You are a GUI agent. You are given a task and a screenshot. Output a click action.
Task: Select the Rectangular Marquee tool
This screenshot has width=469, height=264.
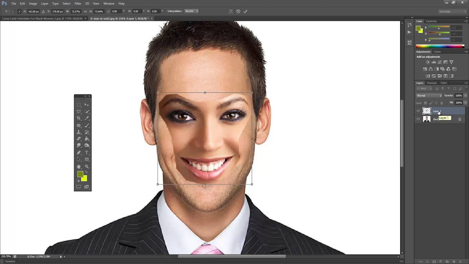(79, 105)
